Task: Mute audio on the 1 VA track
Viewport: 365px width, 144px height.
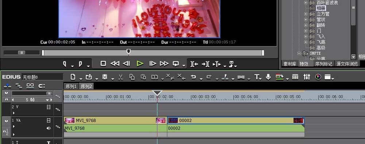Action: tap(49, 128)
